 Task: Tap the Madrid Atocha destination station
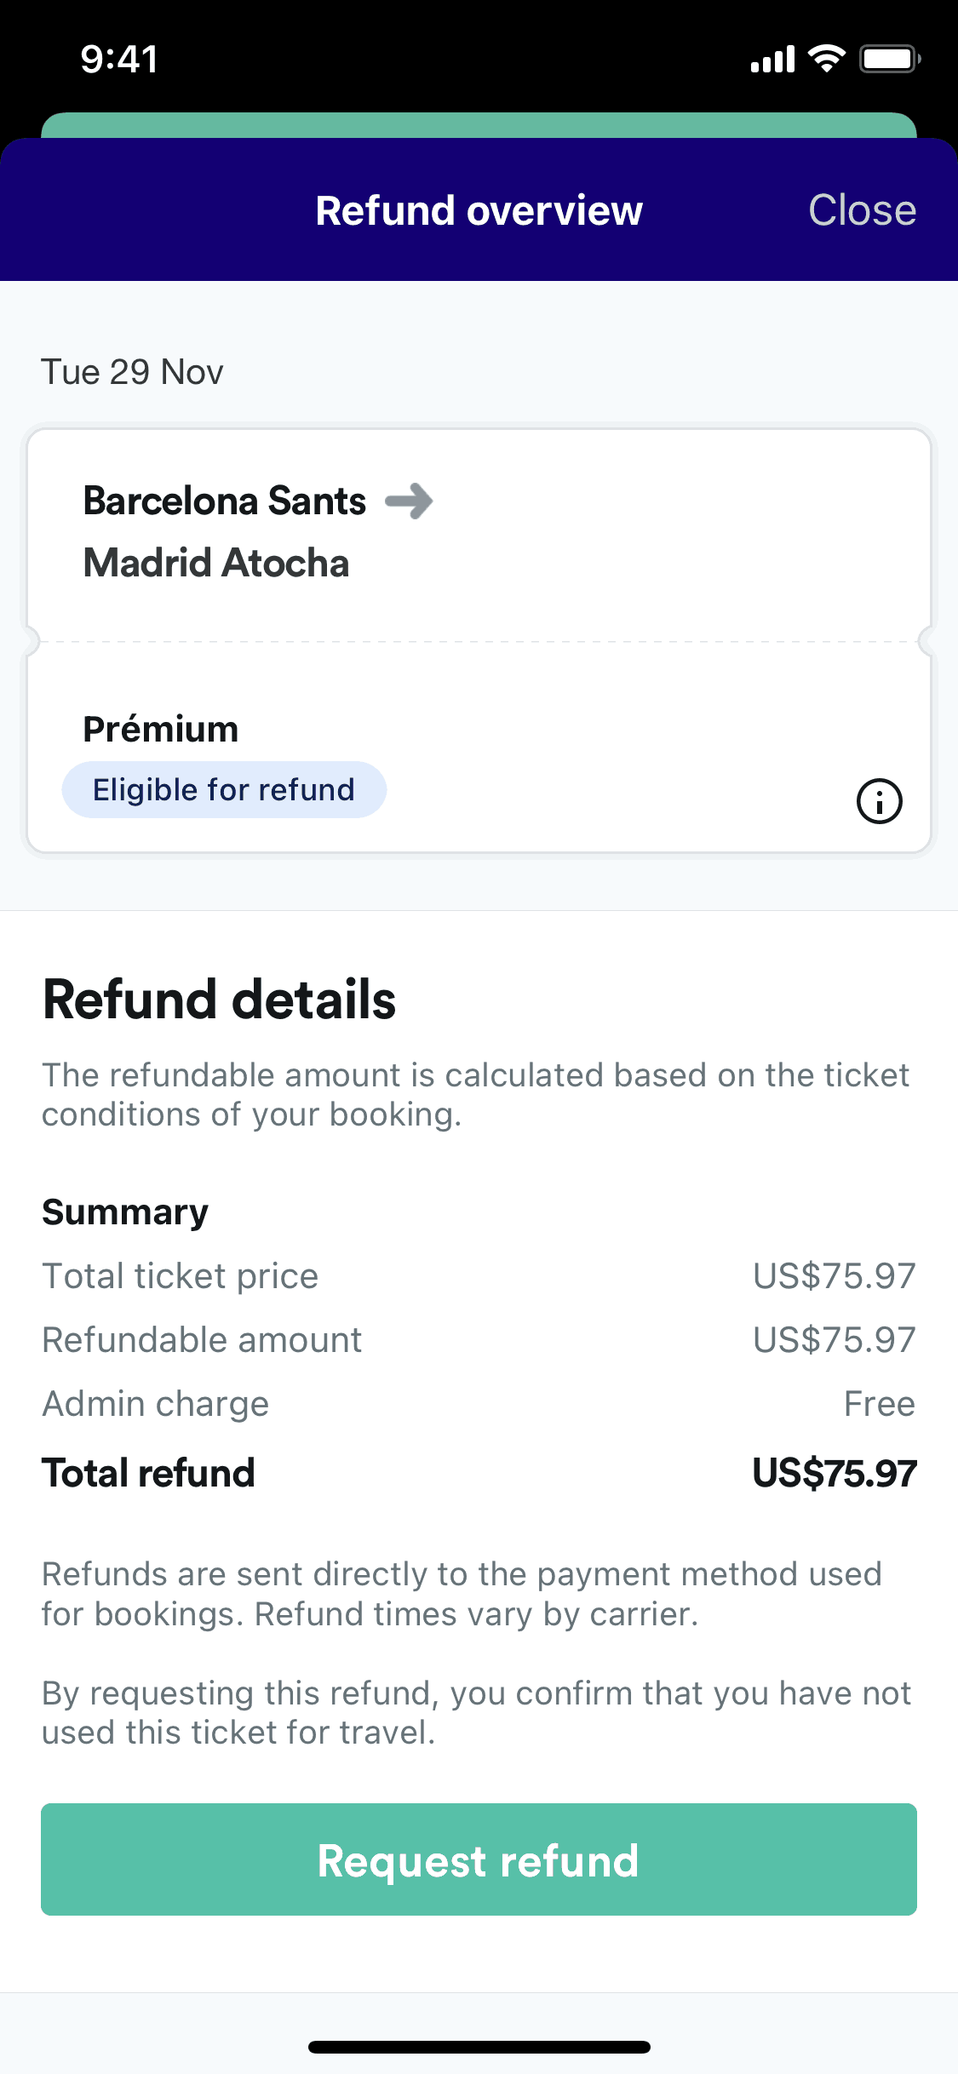click(x=216, y=563)
